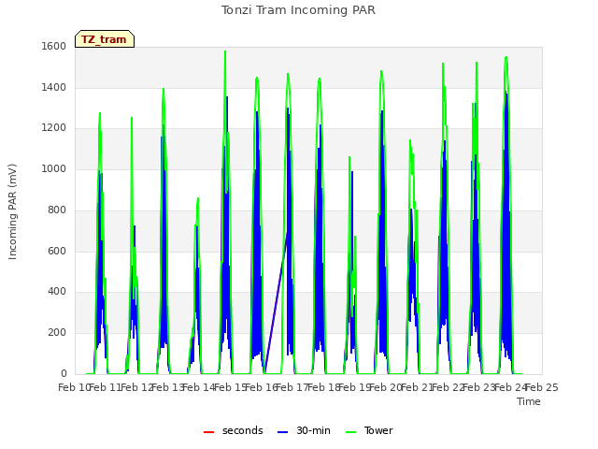
Task: Click the 1200 y-axis tick label
Action: tap(54, 128)
